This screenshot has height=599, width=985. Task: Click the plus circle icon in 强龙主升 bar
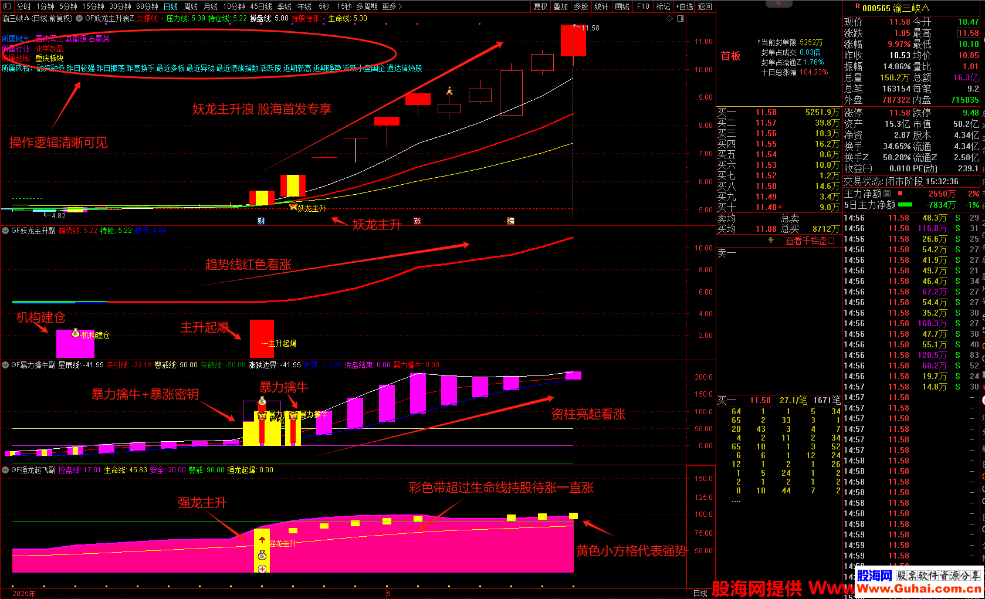[262, 569]
